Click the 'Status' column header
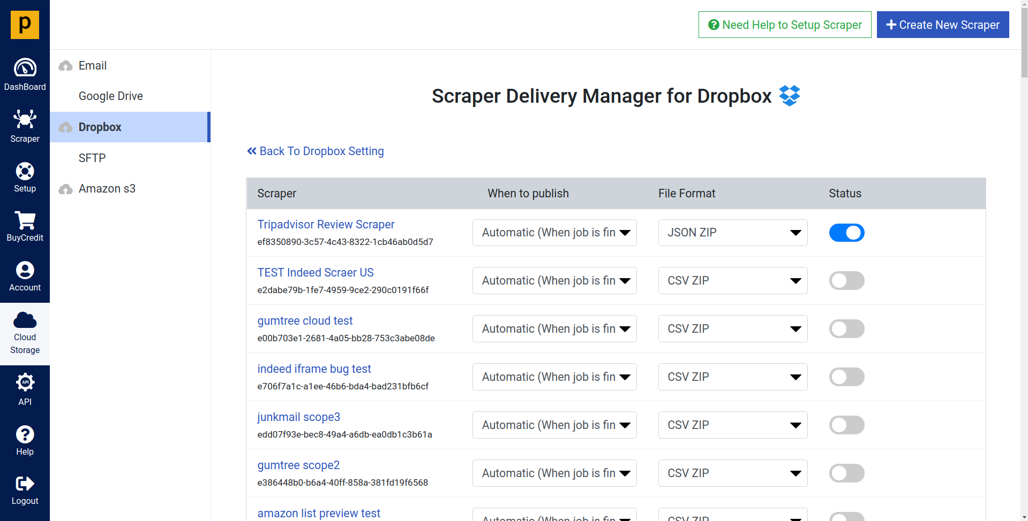The height and width of the screenshot is (521, 1028). click(x=845, y=194)
